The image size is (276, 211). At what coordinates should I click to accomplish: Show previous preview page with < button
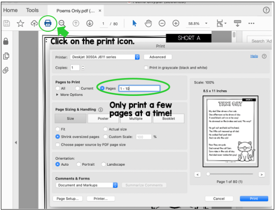tap(197, 175)
